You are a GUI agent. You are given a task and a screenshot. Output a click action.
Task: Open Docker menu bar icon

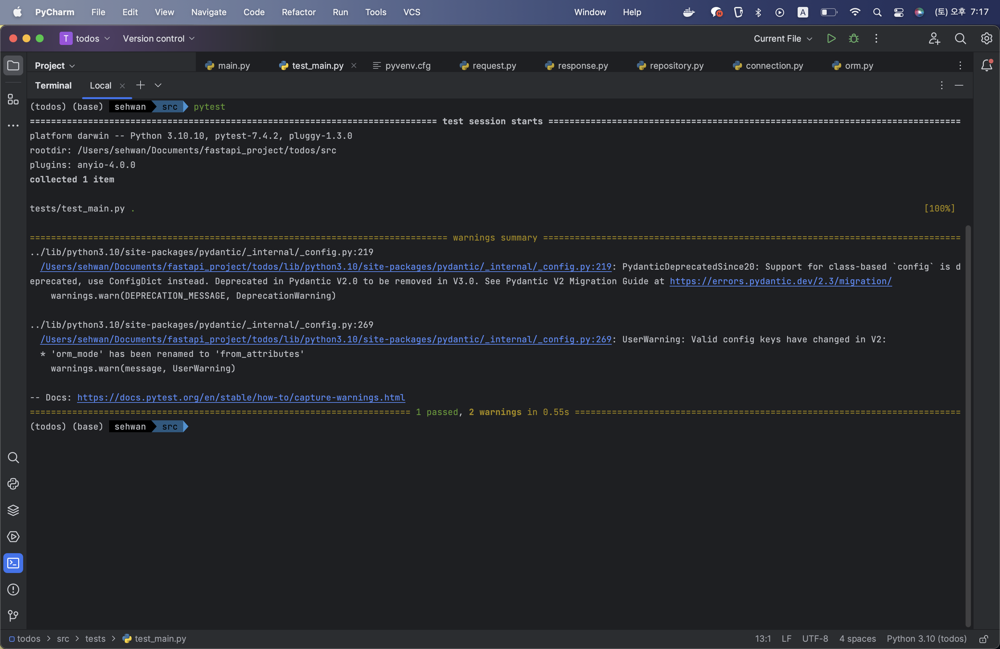tap(688, 12)
